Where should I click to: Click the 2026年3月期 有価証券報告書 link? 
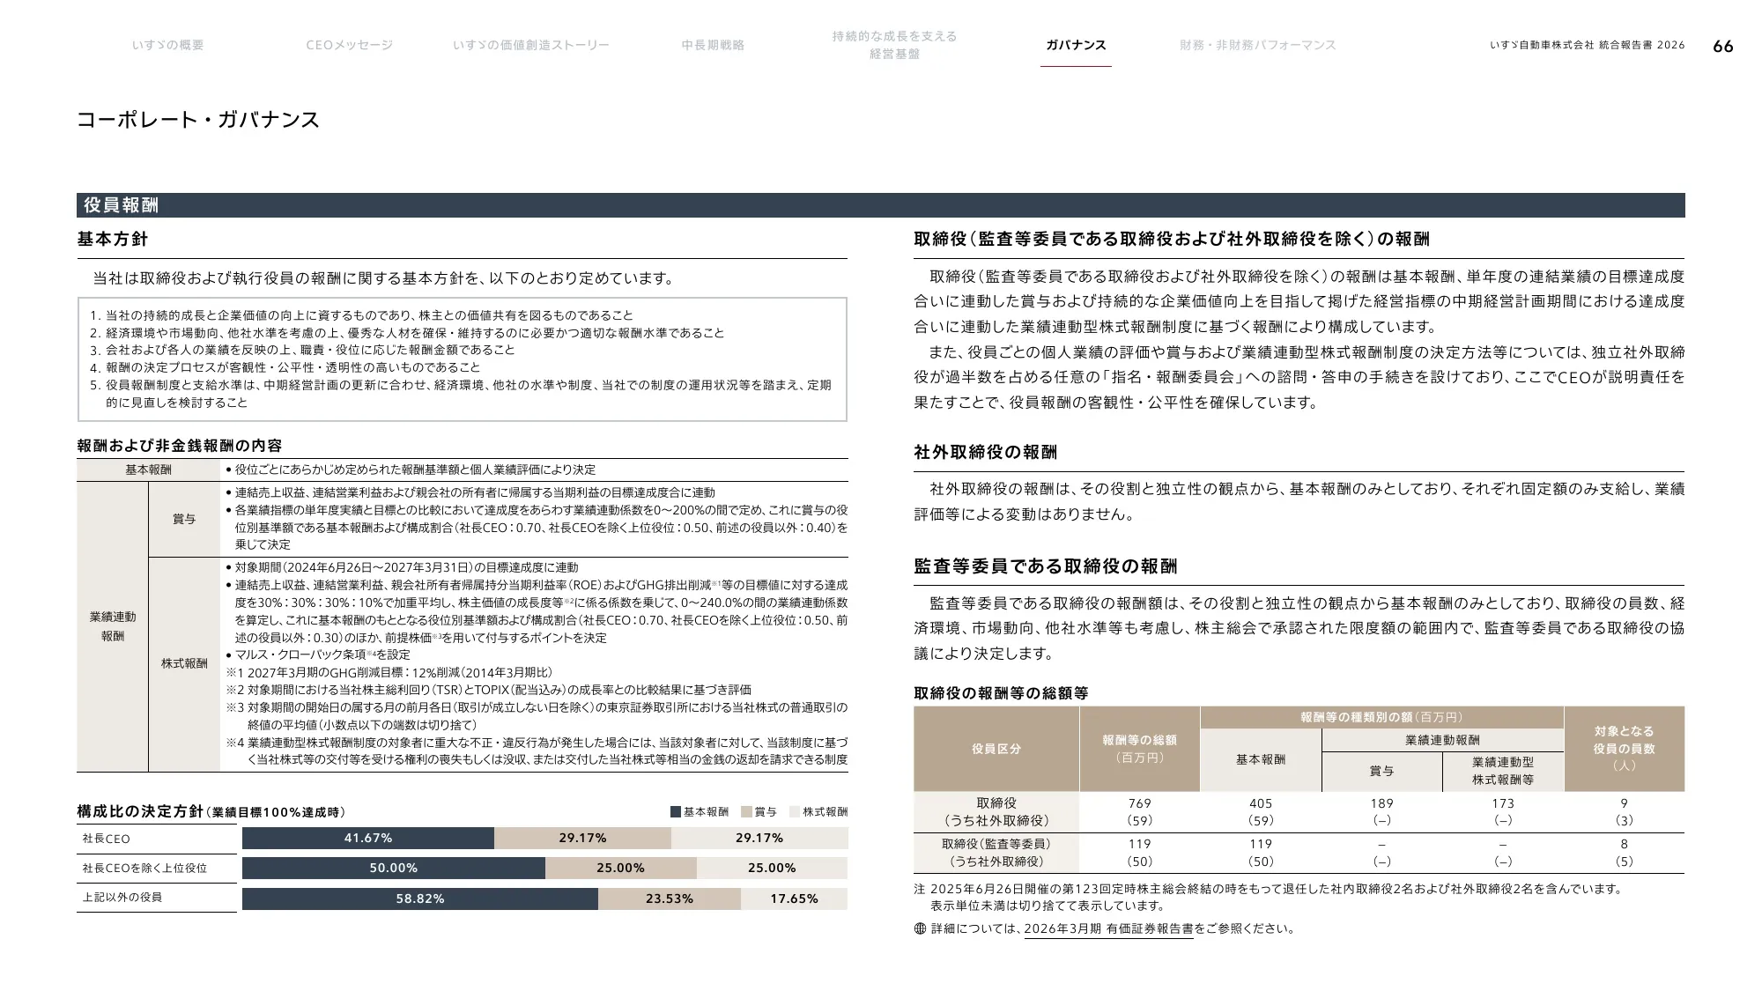click(x=1108, y=928)
